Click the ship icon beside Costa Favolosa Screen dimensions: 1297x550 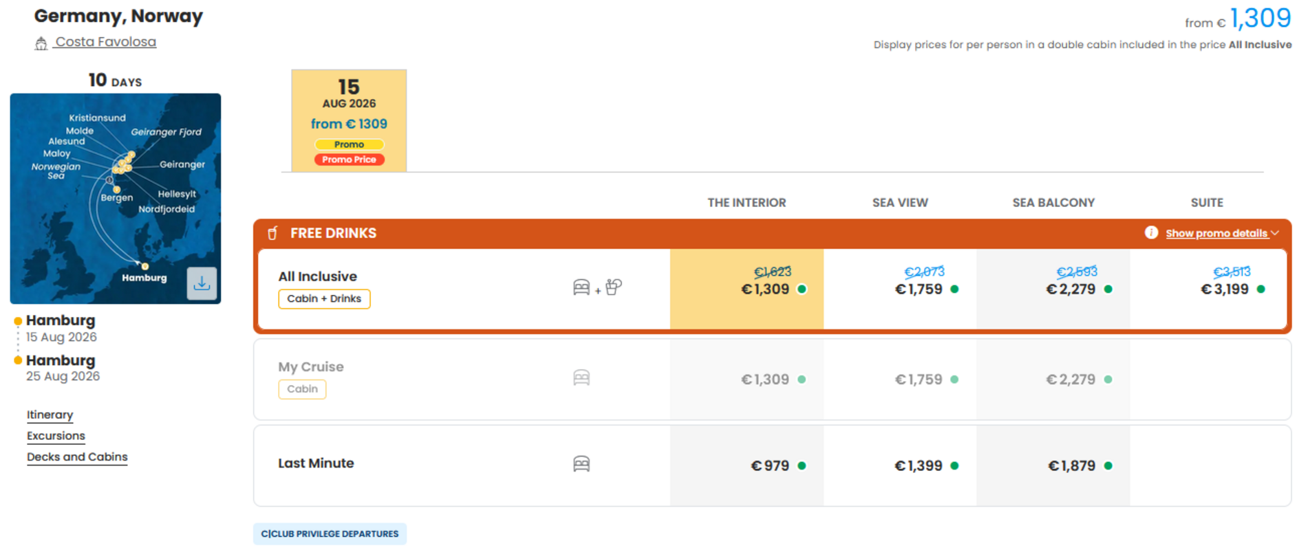(x=41, y=43)
